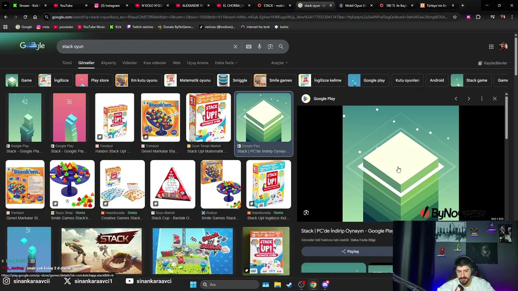
Task: Start voice search with microphone icon
Action: (259, 46)
